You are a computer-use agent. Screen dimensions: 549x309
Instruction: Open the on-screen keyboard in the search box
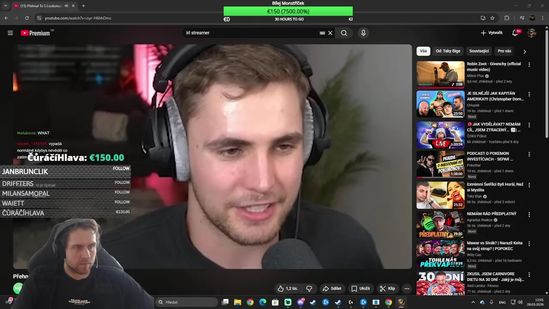[x=323, y=33]
